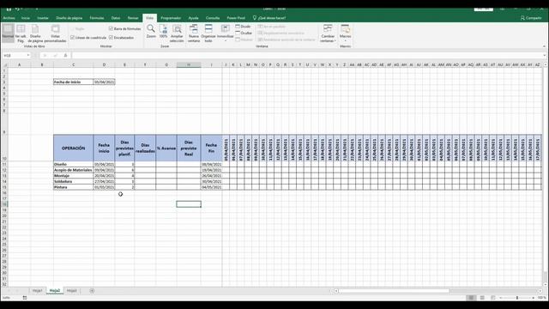
Task: Select the Diseño operation cell
Action: coord(74,164)
